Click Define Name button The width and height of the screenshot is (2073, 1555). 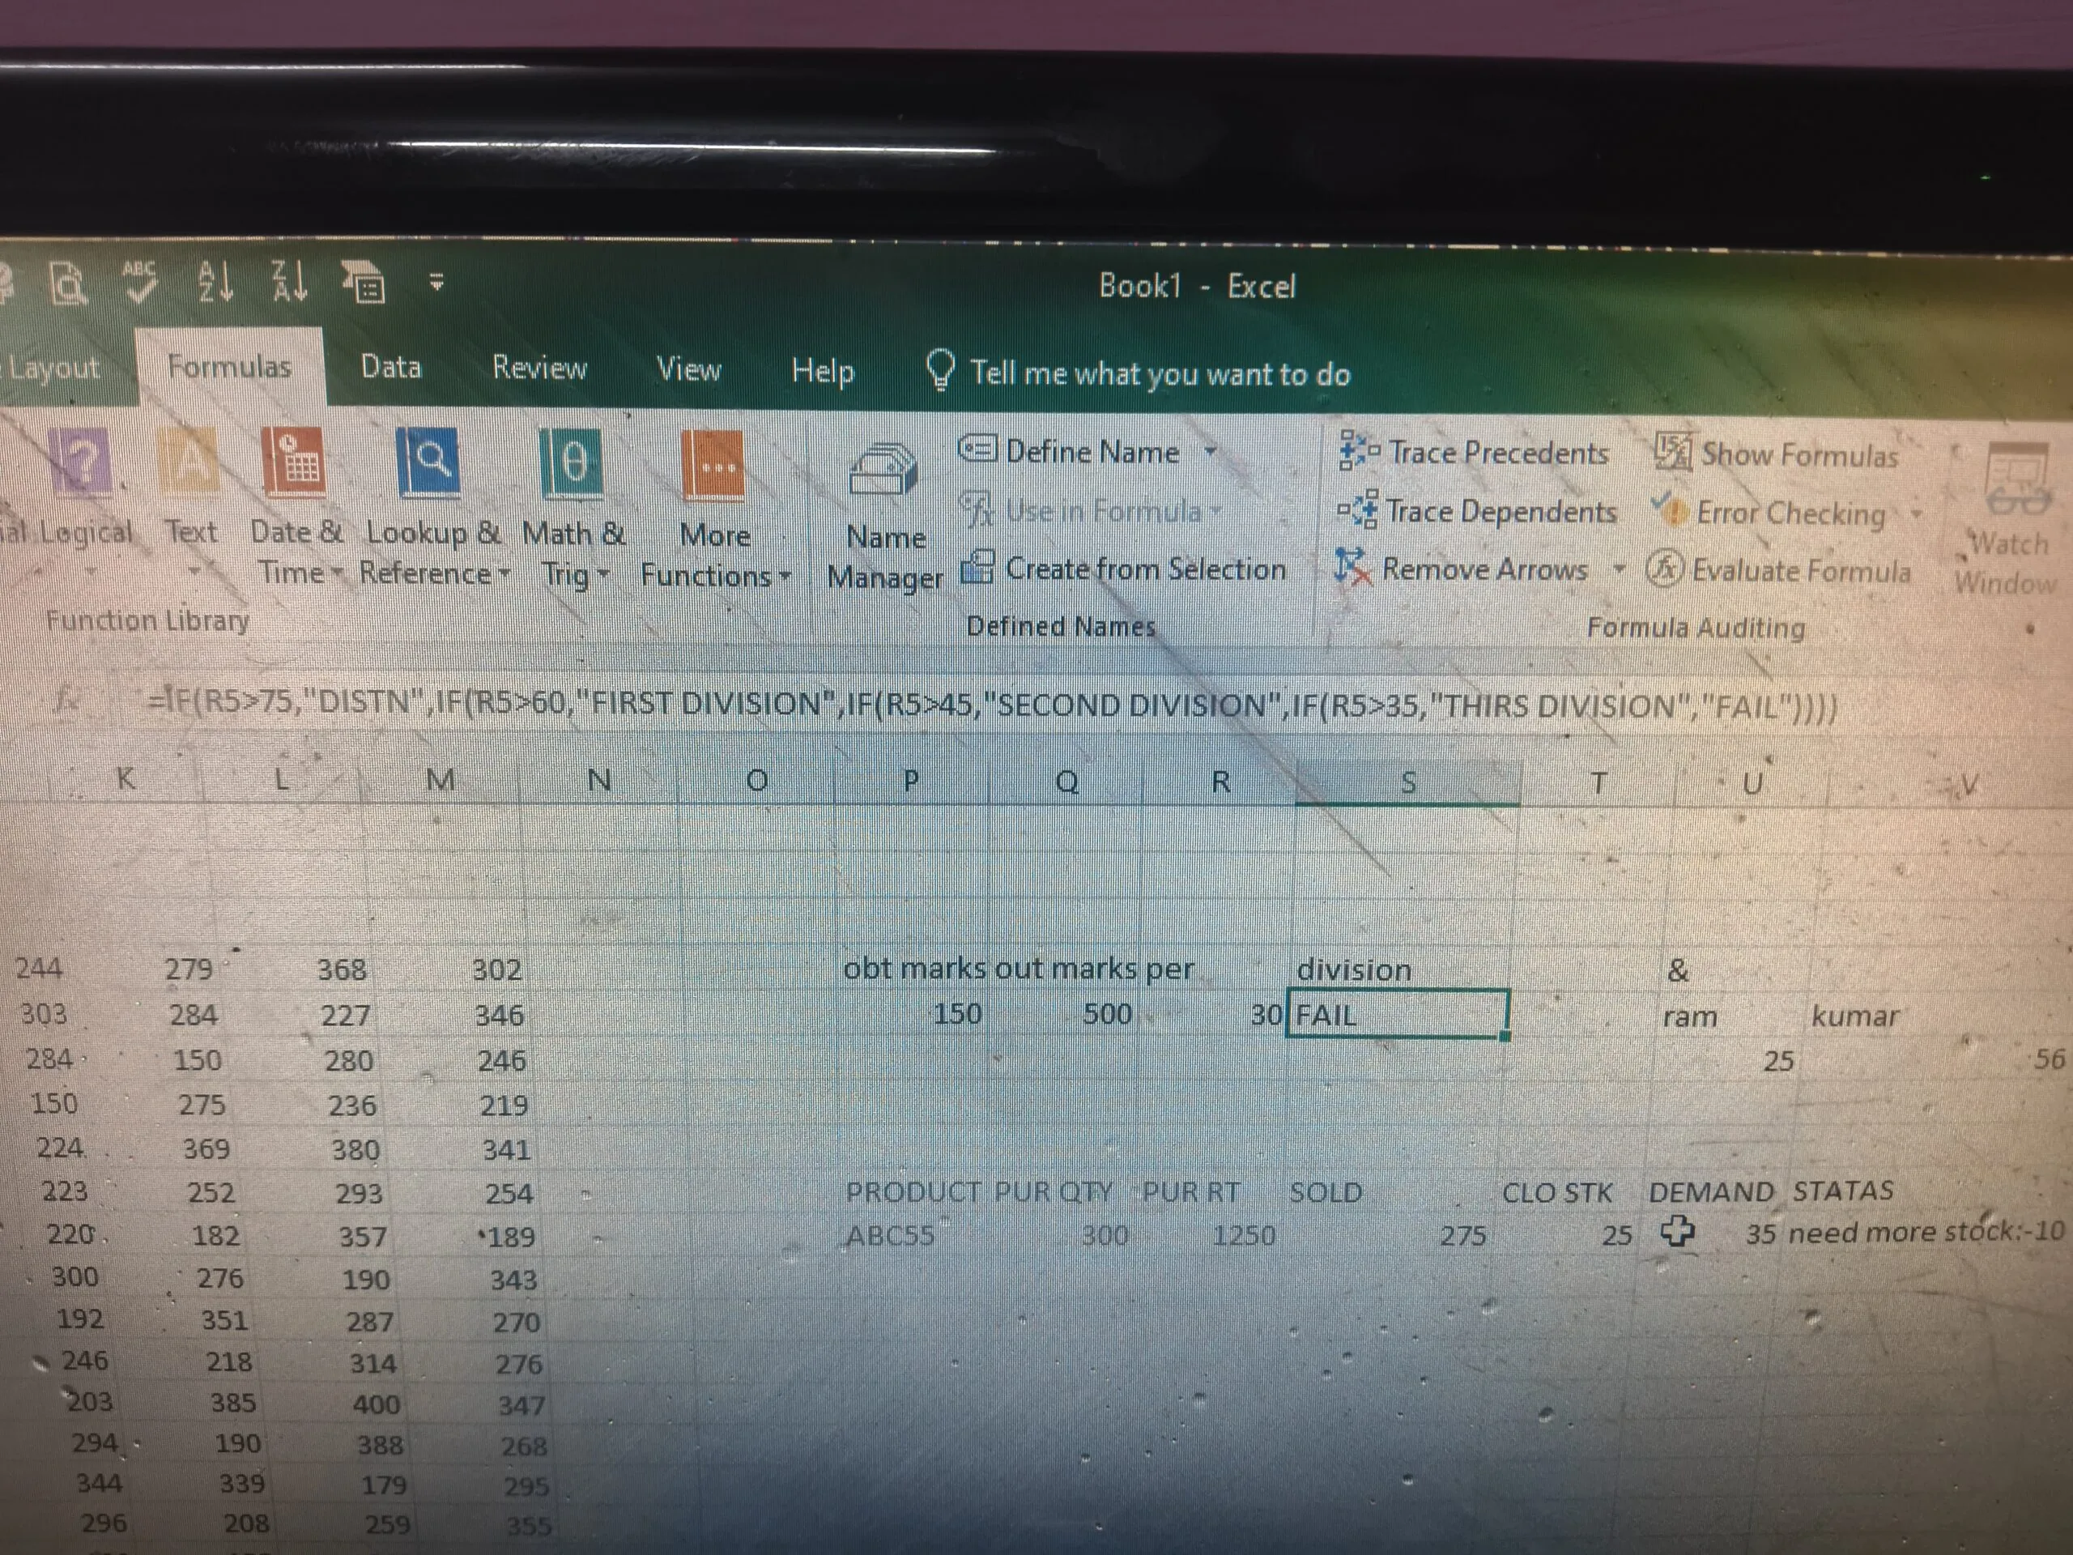click(1070, 451)
